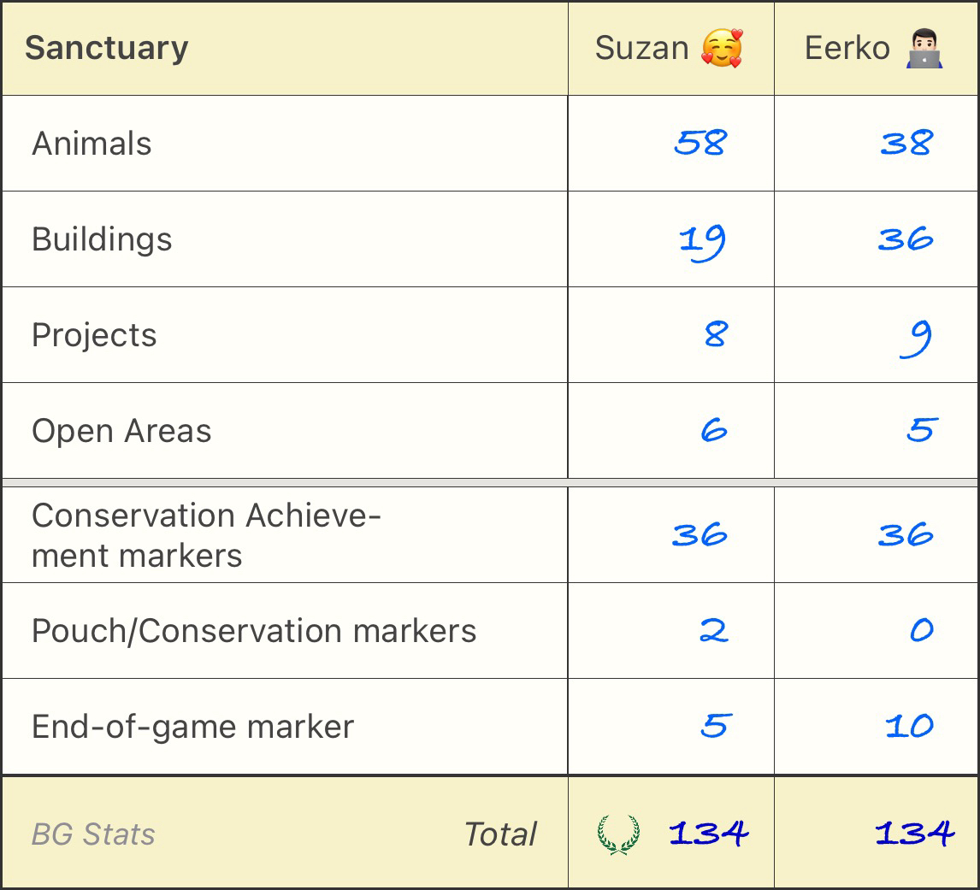Select the Sanctuary header title
Screen dimensions: 980x890
tap(107, 48)
